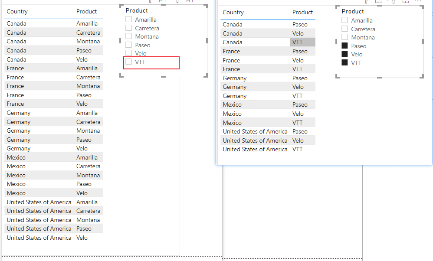Screen dimensions: 433x261
Task: Select the Mexico VTT product cell
Action: tap(303, 123)
